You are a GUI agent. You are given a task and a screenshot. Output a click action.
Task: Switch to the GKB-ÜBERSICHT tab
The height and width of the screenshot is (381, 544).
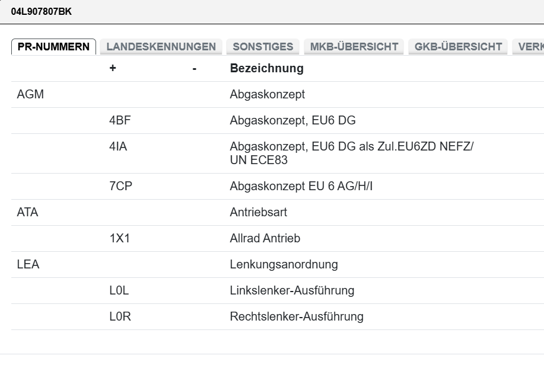458,47
